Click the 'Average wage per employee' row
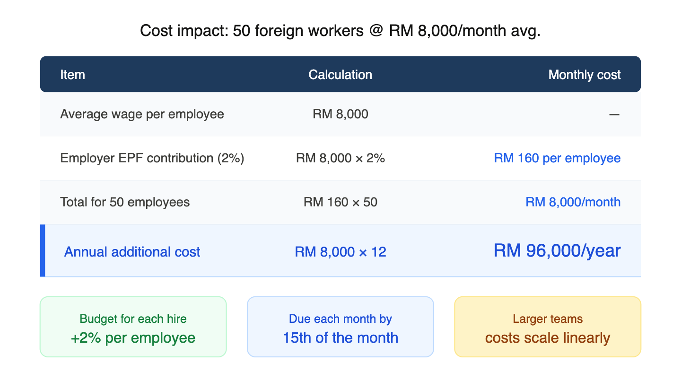This screenshot has width=681, height=391. point(142,114)
